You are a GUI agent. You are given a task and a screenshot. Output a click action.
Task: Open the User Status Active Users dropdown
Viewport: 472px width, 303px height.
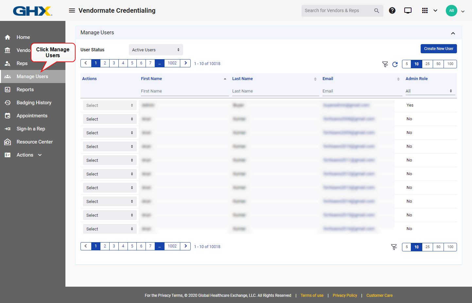point(156,50)
